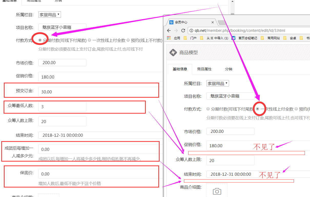Open the 应用 apps grid shortcut

174,38
